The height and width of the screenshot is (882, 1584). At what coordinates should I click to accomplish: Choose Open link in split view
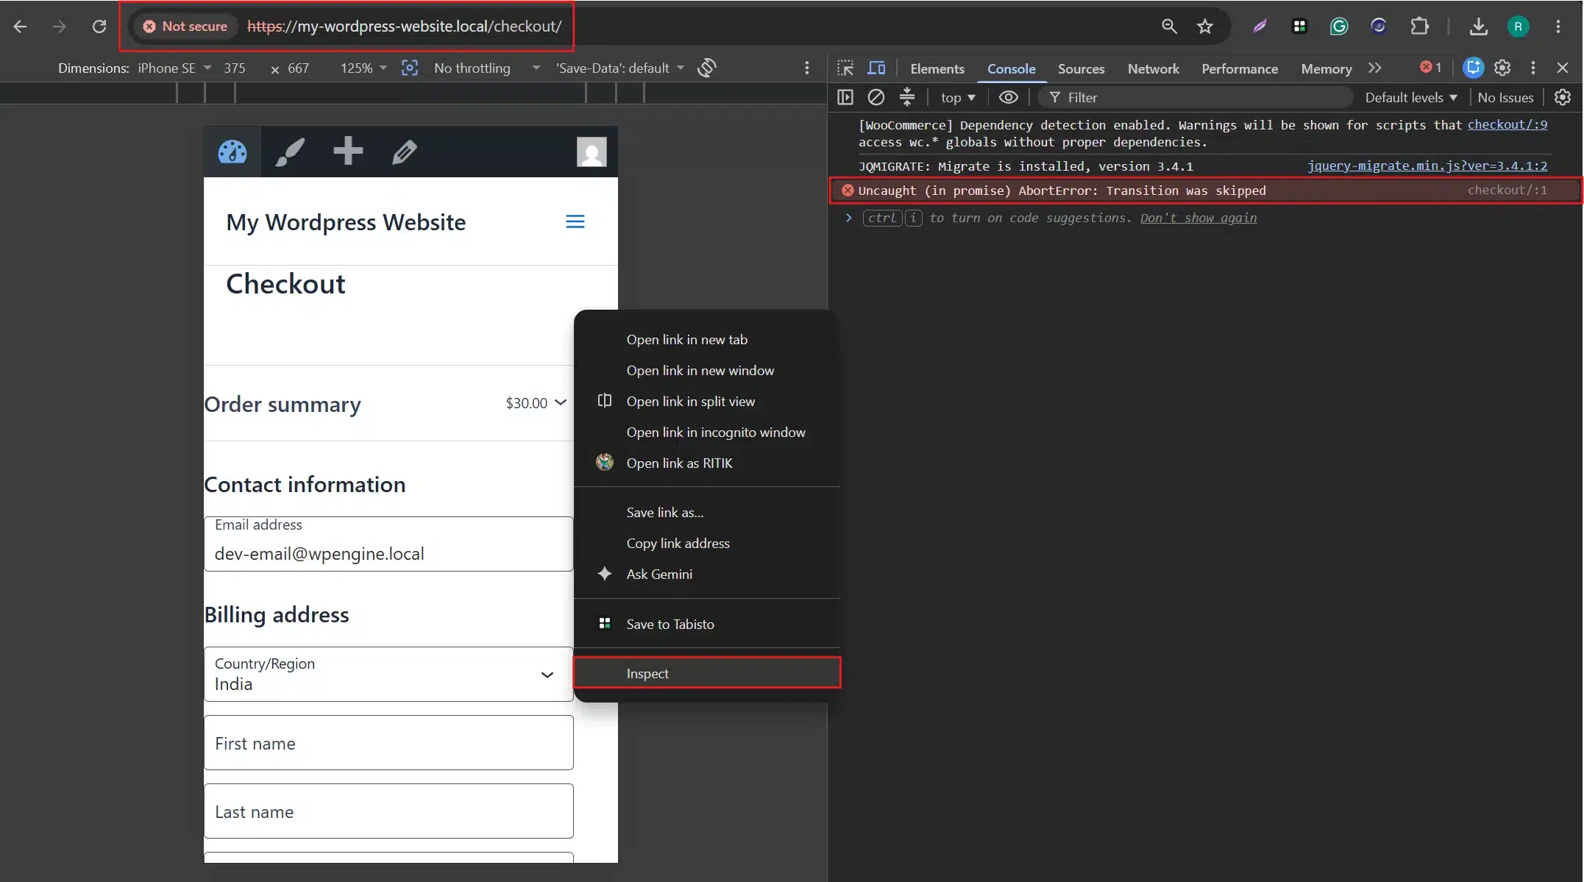click(707, 401)
